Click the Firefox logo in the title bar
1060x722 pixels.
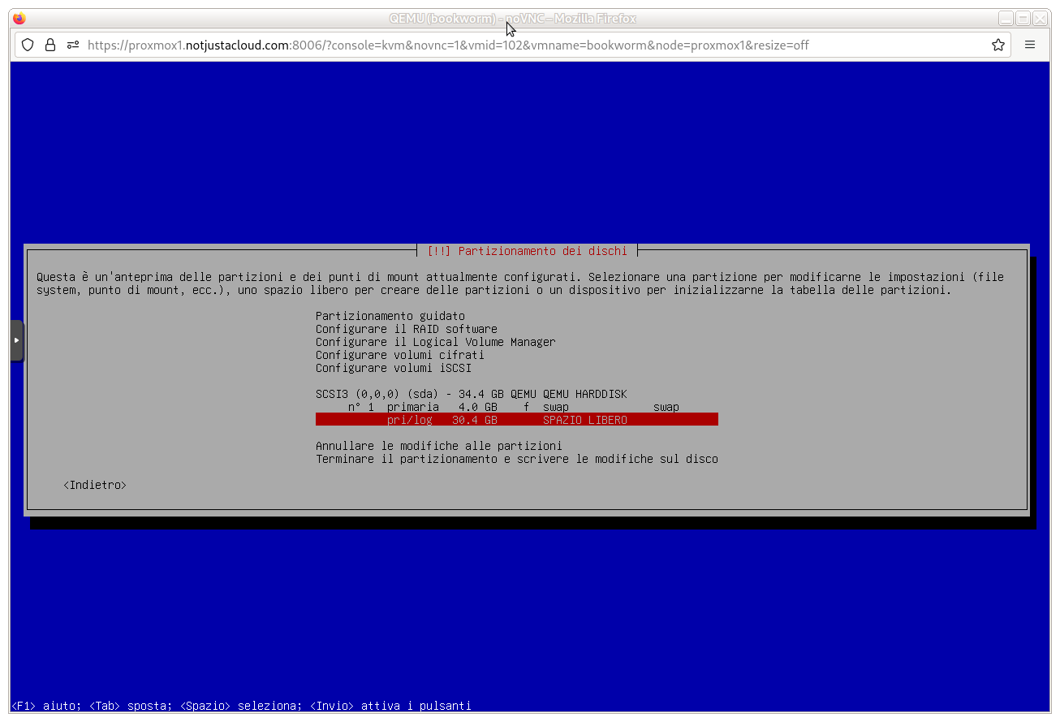(19, 18)
